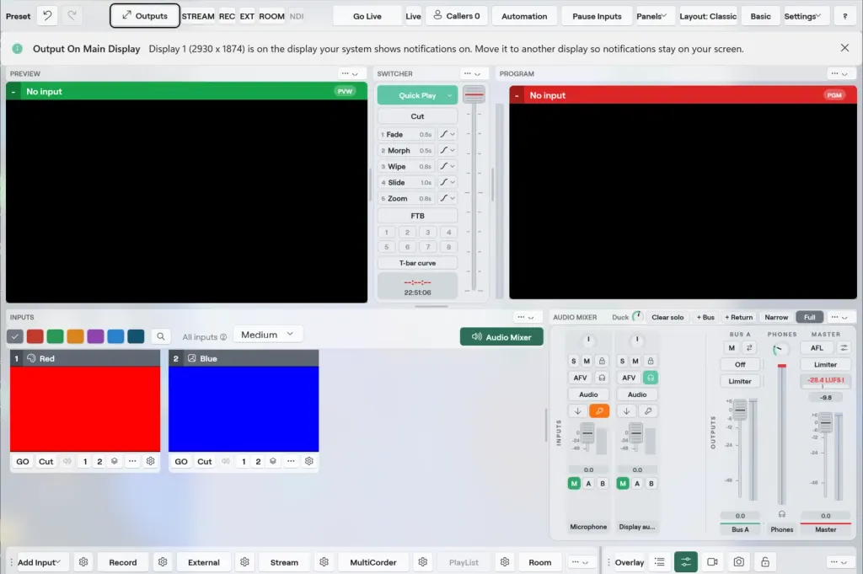Toggle AFV on Microphone channel
This screenshot has height=574, width=863.
tap(580, 378)
